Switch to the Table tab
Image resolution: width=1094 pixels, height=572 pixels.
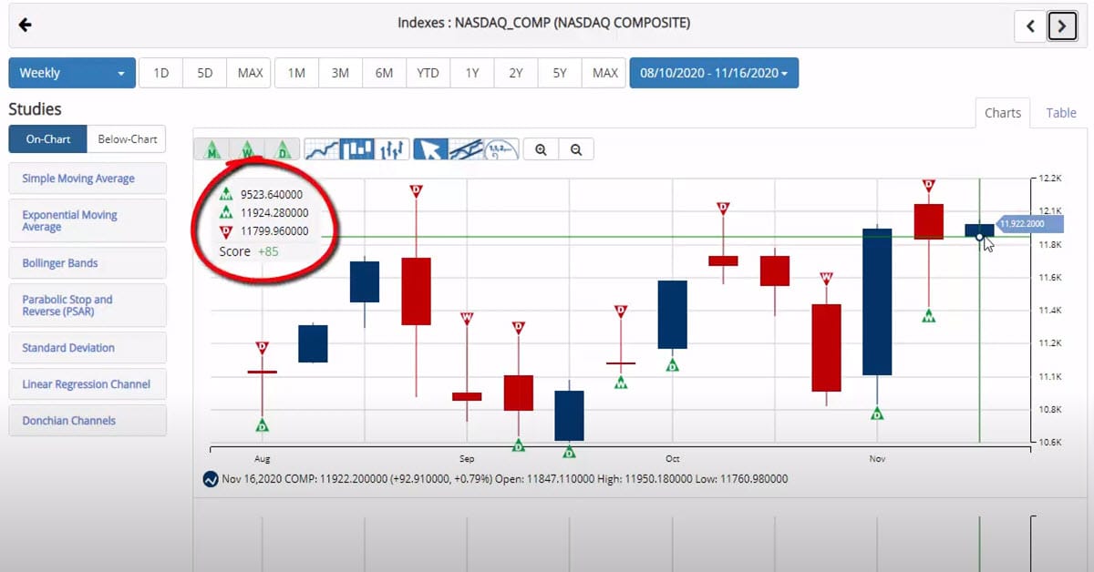tap(1060, 113)
